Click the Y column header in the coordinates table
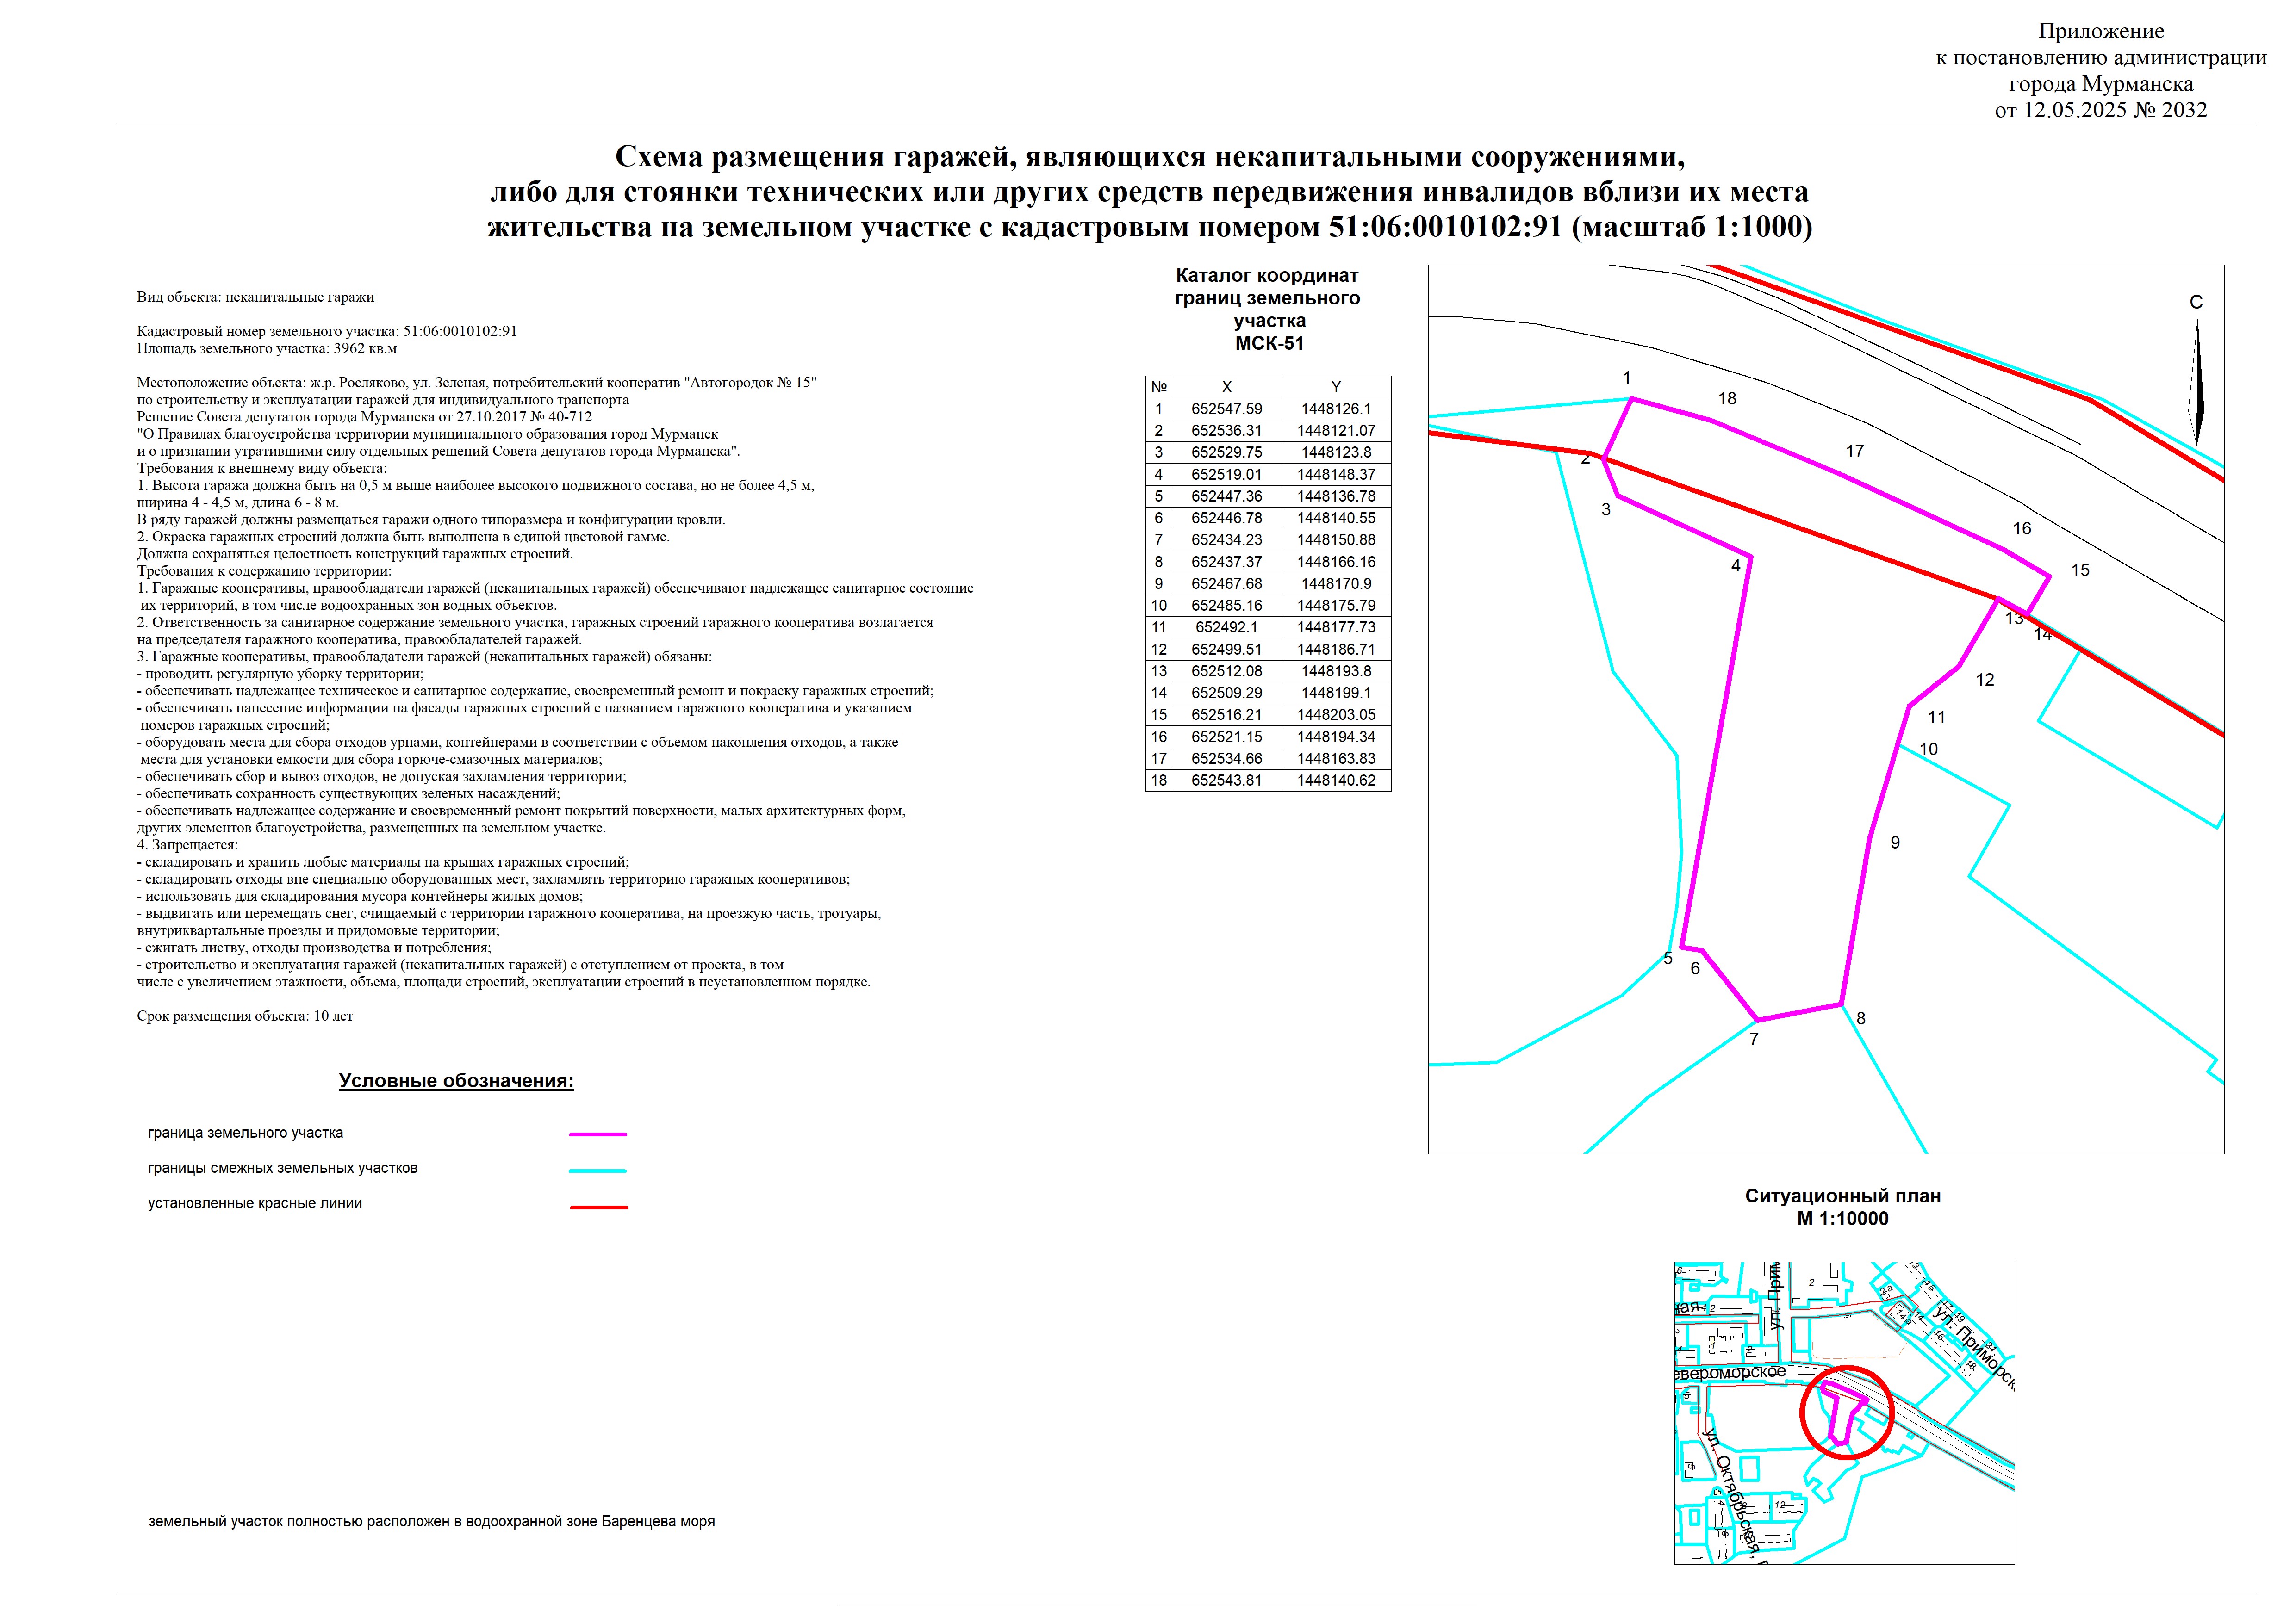Image resolution: width=2296 pixels, height=1623 pixels. tap(1335, 387)
